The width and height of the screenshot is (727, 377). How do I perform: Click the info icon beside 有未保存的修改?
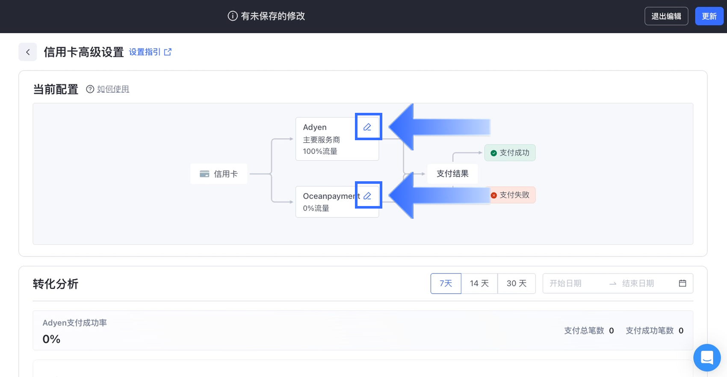[233, 16]
